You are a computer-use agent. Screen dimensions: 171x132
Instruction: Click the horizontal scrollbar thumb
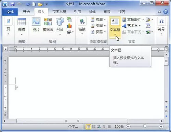72,121
